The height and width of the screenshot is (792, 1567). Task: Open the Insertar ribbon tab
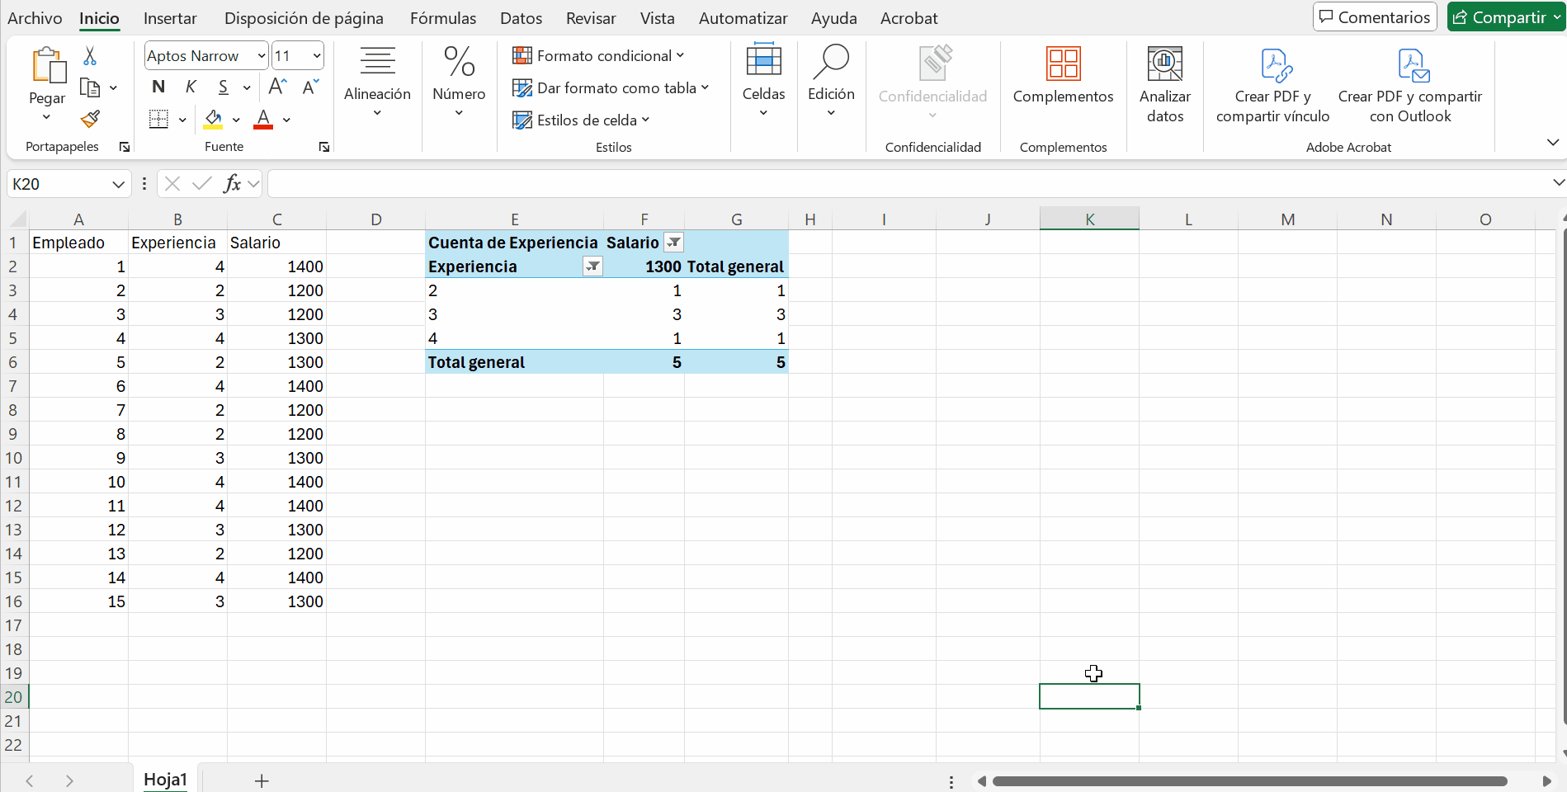tap(170, 18)
